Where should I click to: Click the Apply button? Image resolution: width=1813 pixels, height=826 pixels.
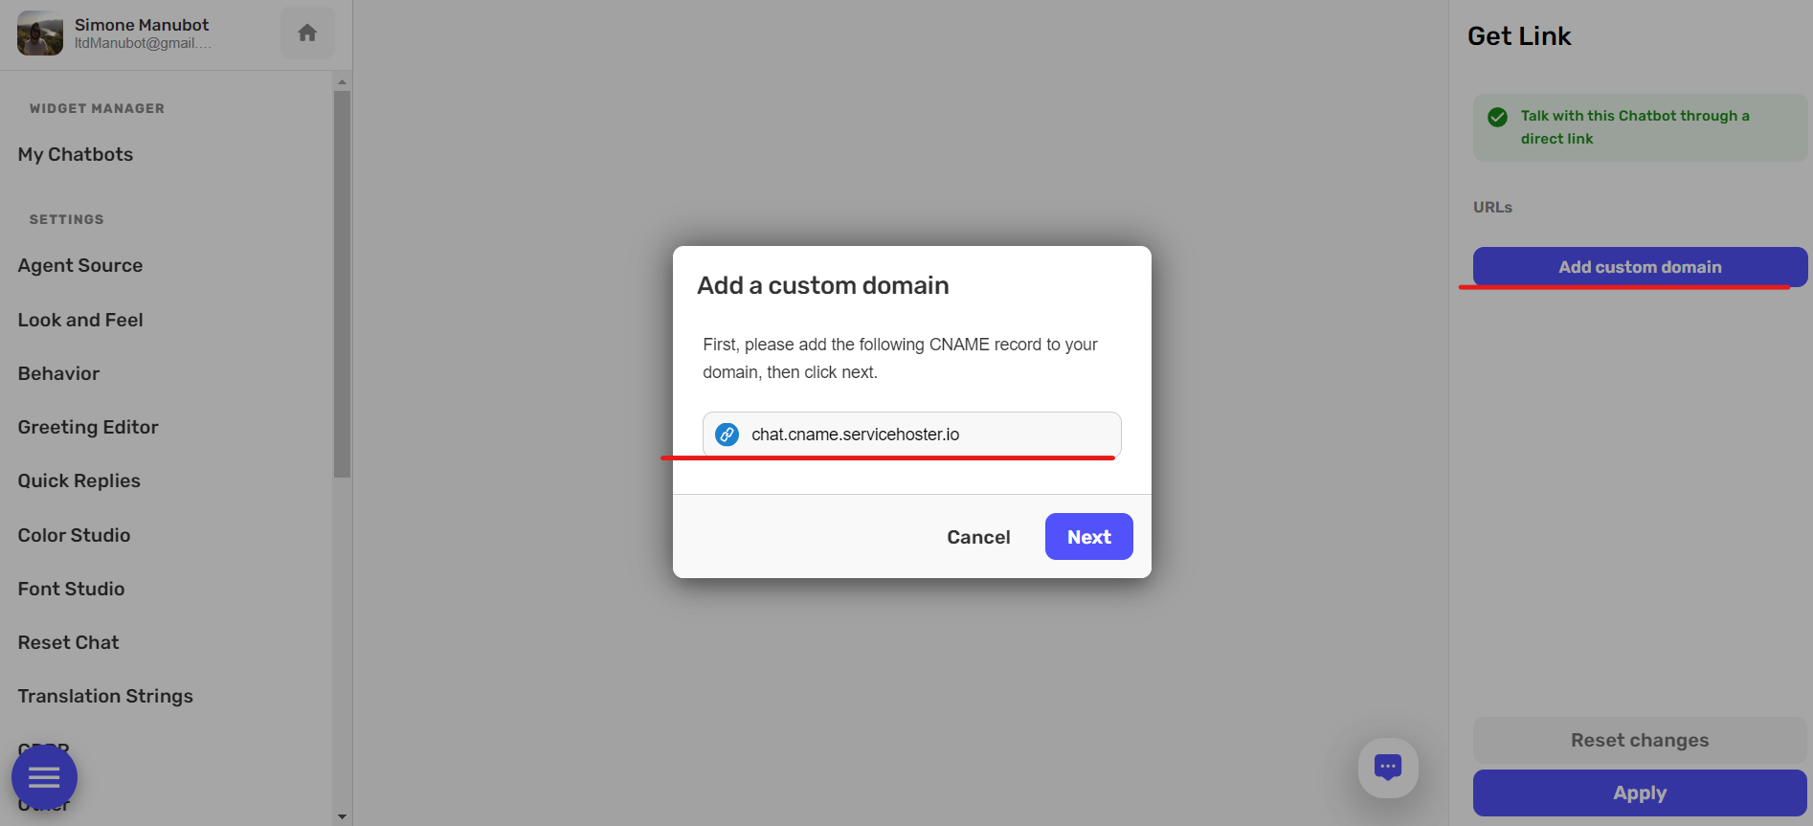pyautogui.click(x=1639, y=793)
